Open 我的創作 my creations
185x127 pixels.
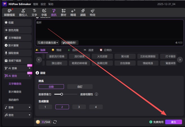14,100
